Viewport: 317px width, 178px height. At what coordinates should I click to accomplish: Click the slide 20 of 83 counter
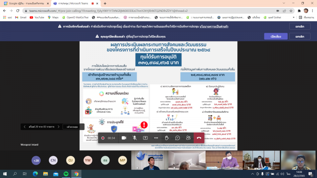[x=42, y=127]
